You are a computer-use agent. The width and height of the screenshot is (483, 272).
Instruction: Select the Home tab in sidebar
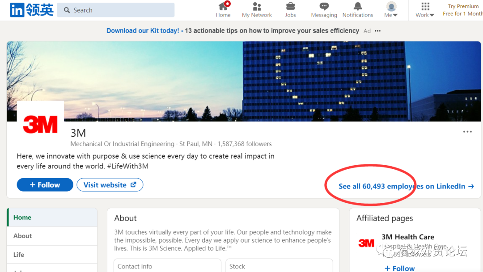(x=52, y=217)
